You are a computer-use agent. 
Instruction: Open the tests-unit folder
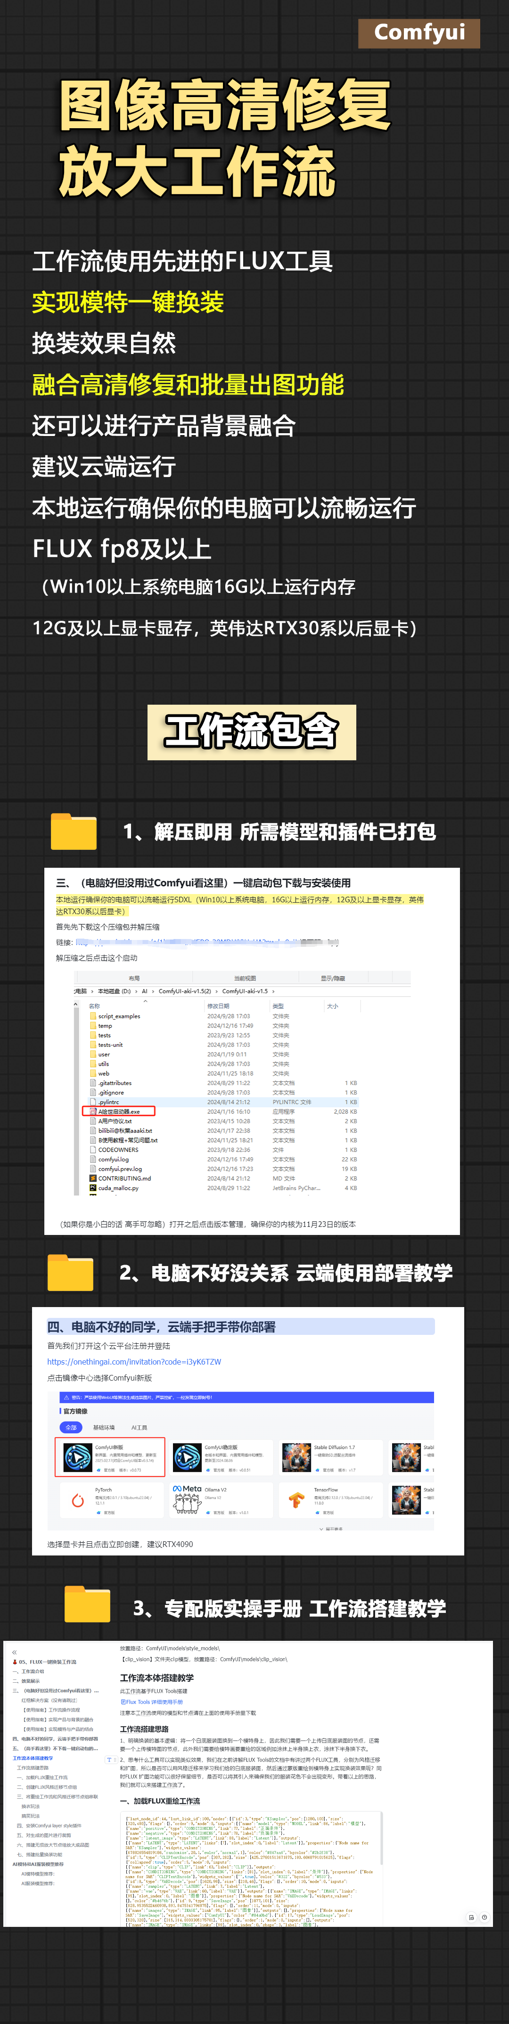(x=110, y=1045)
